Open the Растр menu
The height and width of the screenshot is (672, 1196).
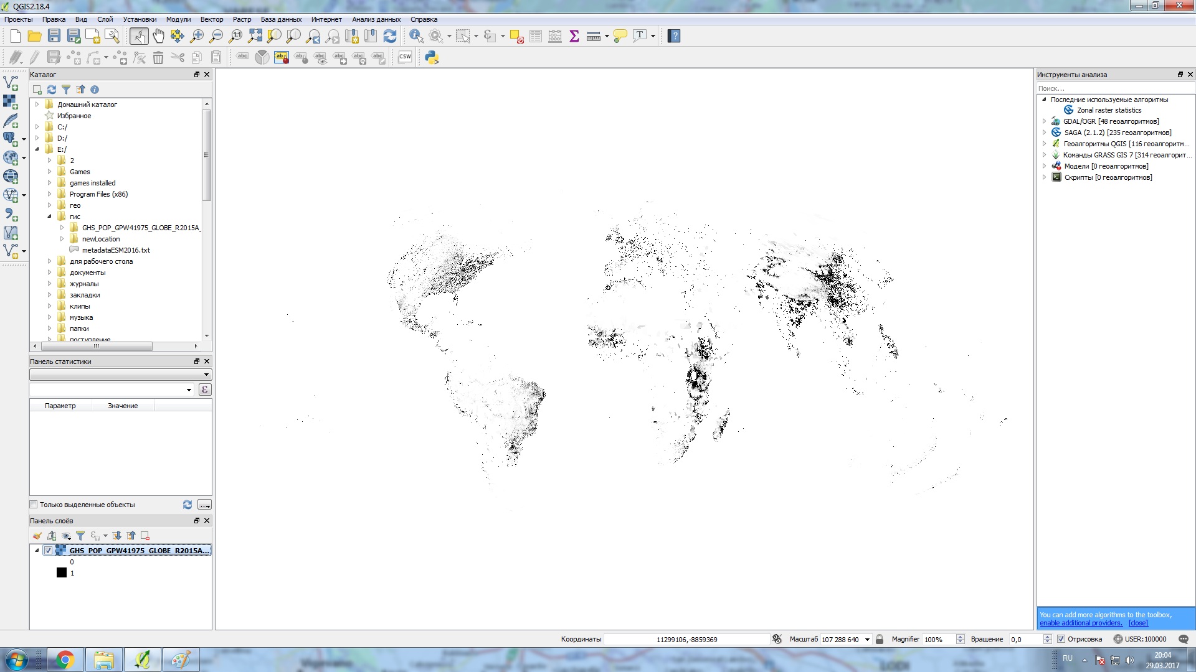242,19
